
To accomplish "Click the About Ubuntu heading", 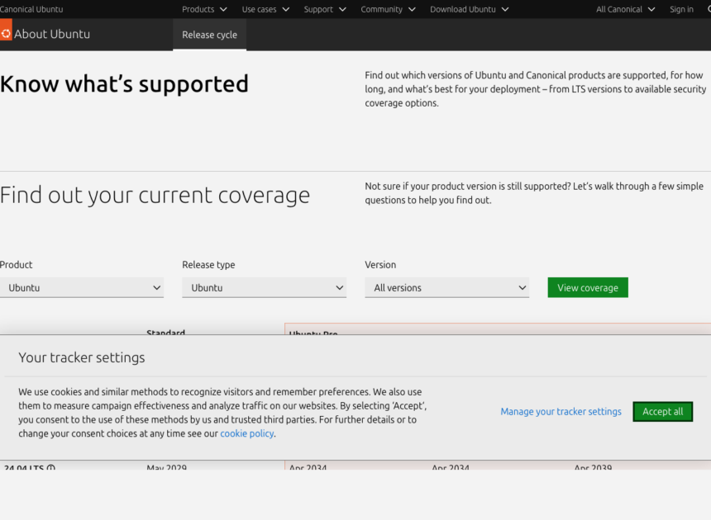I will (x=53, y=34).
